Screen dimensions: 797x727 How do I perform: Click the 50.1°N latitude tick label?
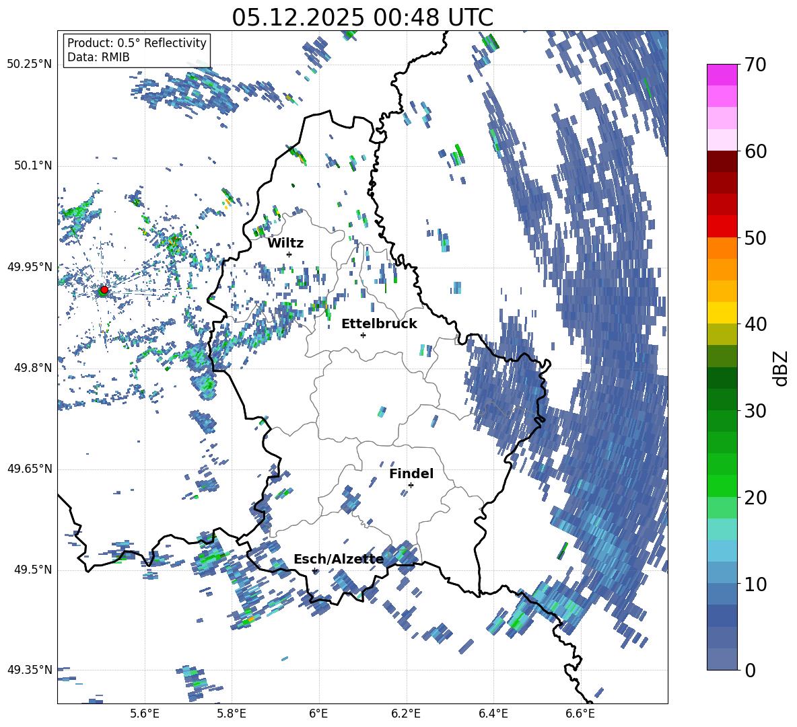pos(33,166)
